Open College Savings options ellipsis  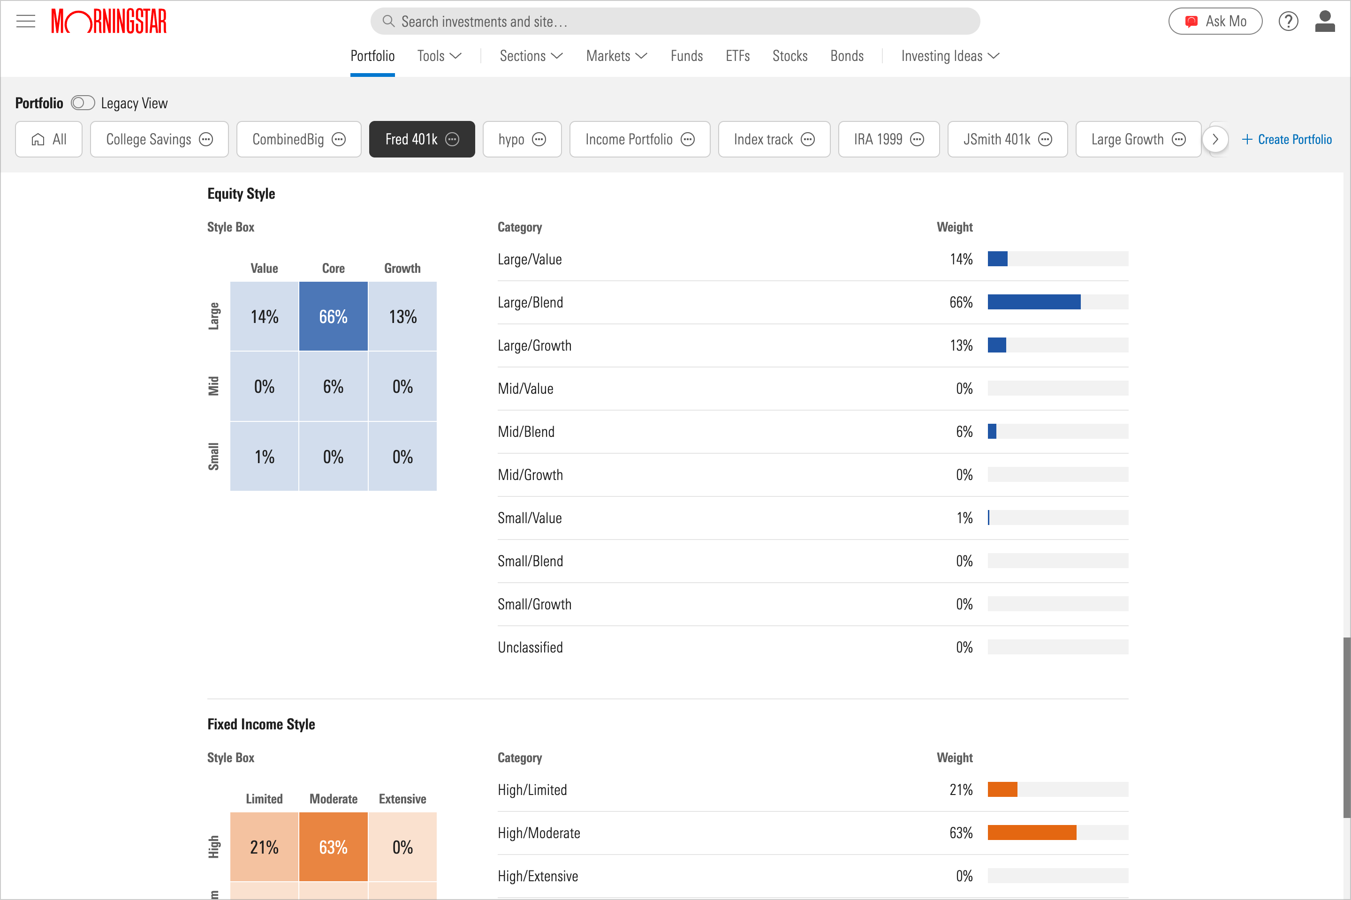click(x=205, y=140)
